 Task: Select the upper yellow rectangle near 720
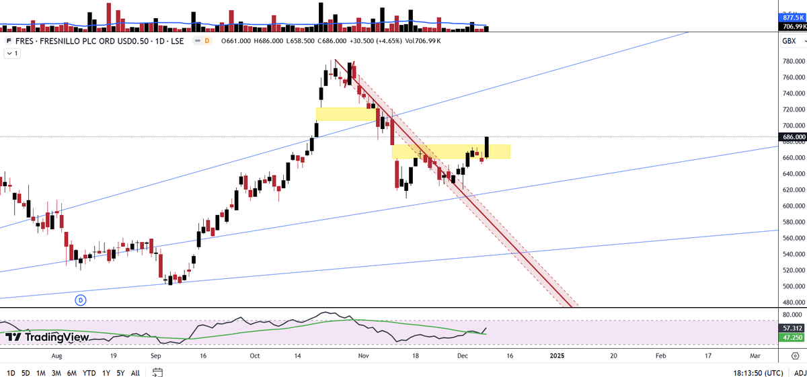click(x=346, y=114)
